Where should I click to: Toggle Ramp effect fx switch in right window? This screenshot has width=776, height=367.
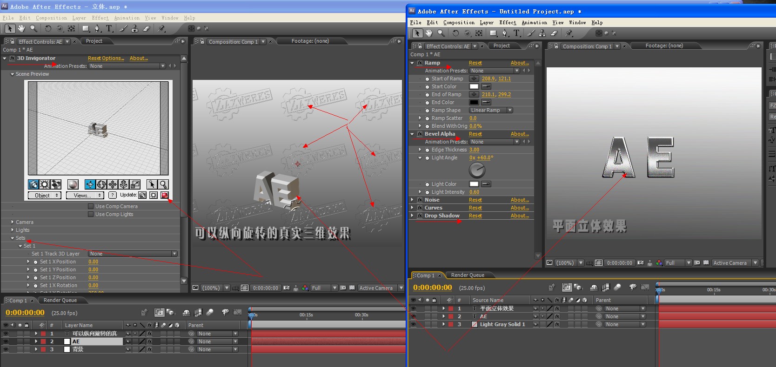pyautogui.click(x=420, y=63)
